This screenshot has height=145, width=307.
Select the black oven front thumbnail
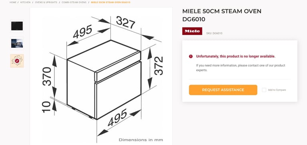[17, 26]
